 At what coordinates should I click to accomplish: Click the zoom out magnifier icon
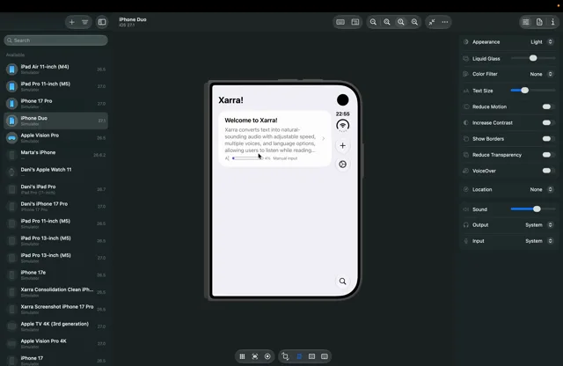pyautogui.click(x=373, y=22)
